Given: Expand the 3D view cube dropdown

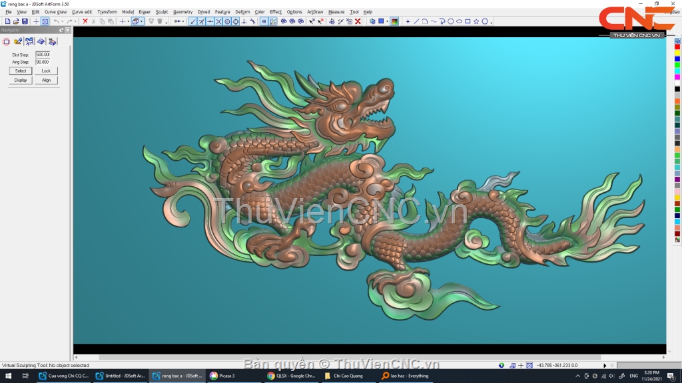Looking at the screenshot, I should point(142,21).
